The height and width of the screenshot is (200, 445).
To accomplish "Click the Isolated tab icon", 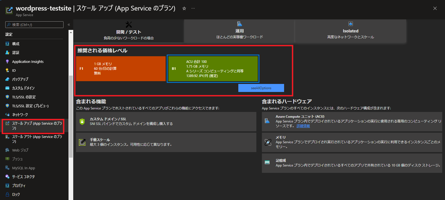I will click(x=351, y=24).
